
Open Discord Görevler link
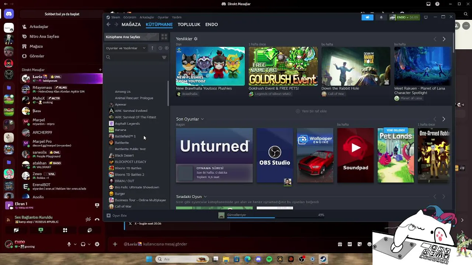pos(37,56)
